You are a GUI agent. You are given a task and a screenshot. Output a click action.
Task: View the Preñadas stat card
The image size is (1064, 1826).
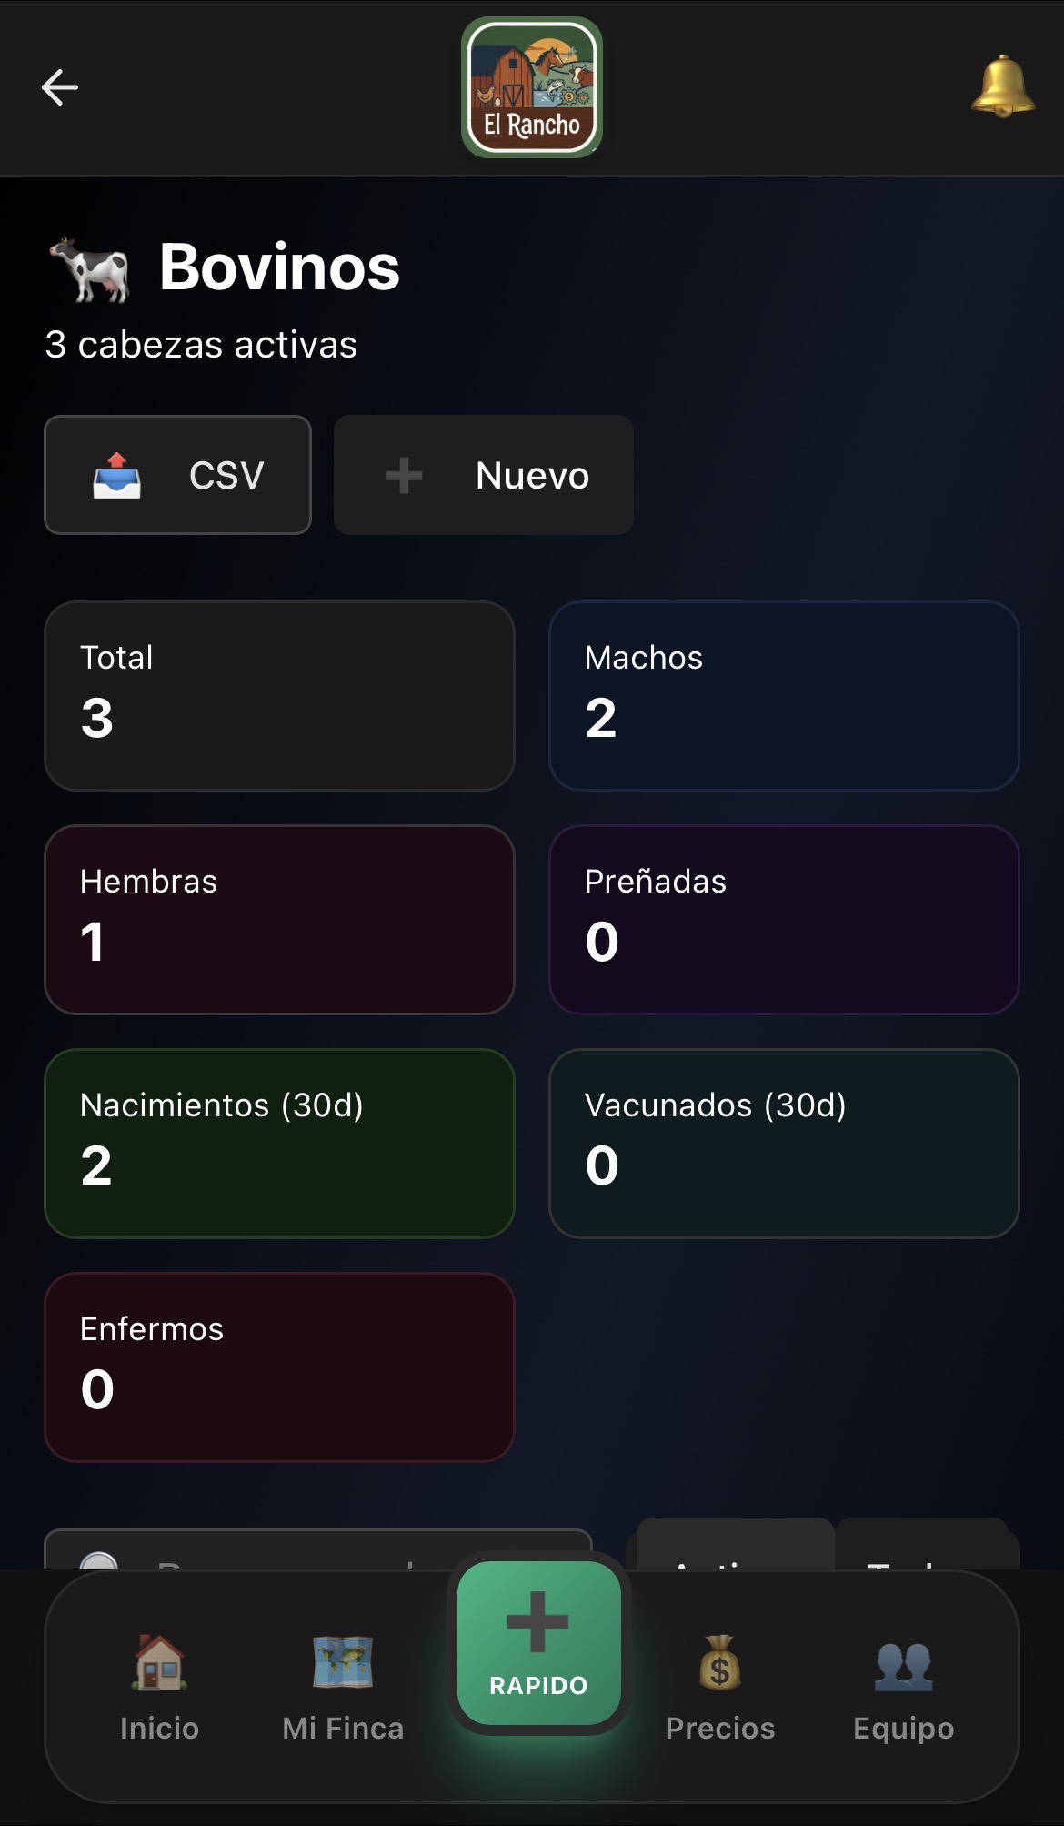(784, 920)
